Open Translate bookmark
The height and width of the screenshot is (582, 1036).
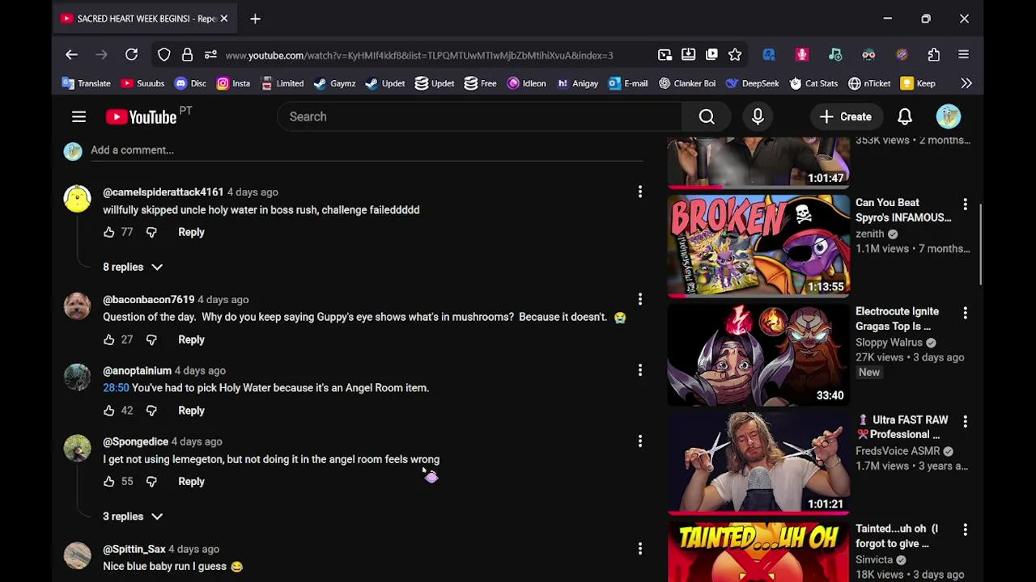point(86,83)
